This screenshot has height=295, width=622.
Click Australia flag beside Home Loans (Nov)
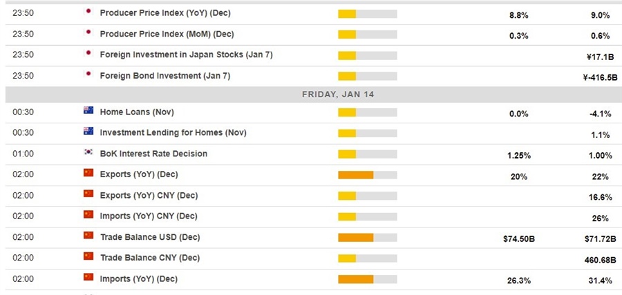click(x=88, y=112)
